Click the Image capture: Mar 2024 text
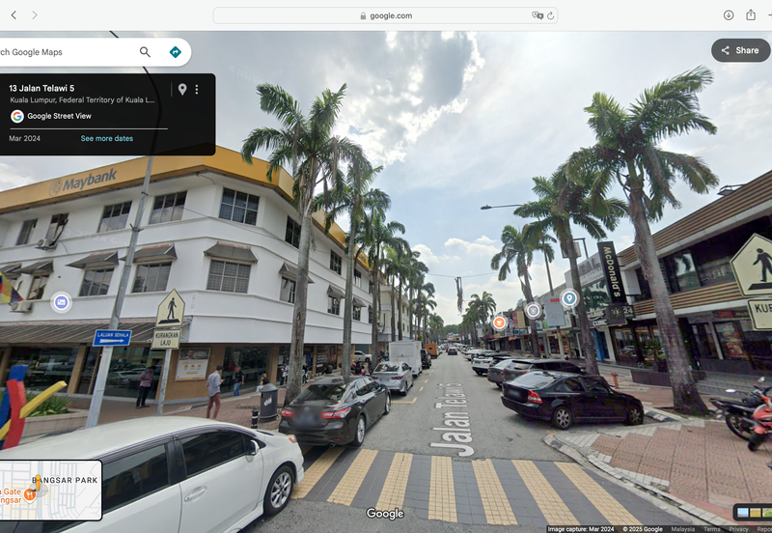 (581, 529)
